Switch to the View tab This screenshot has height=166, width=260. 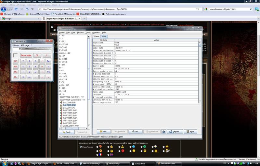tap(97, 36)
